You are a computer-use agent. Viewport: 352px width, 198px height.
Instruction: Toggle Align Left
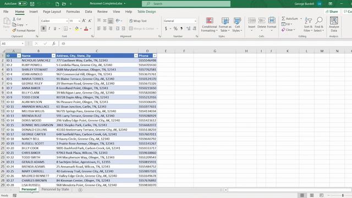point(99,29)
